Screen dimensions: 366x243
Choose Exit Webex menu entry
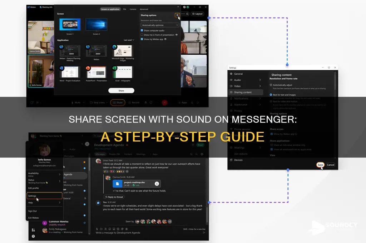pyautogui.click(x=33, y=218)
